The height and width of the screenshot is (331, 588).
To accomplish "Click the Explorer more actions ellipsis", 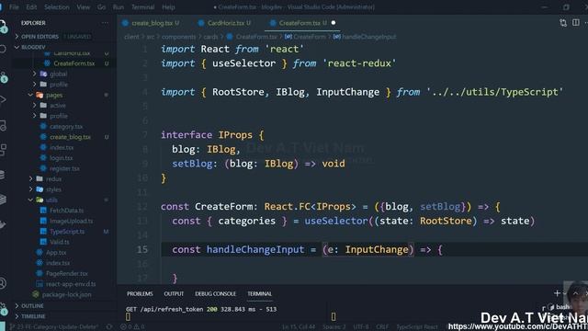I will click(x=106, y=23).
